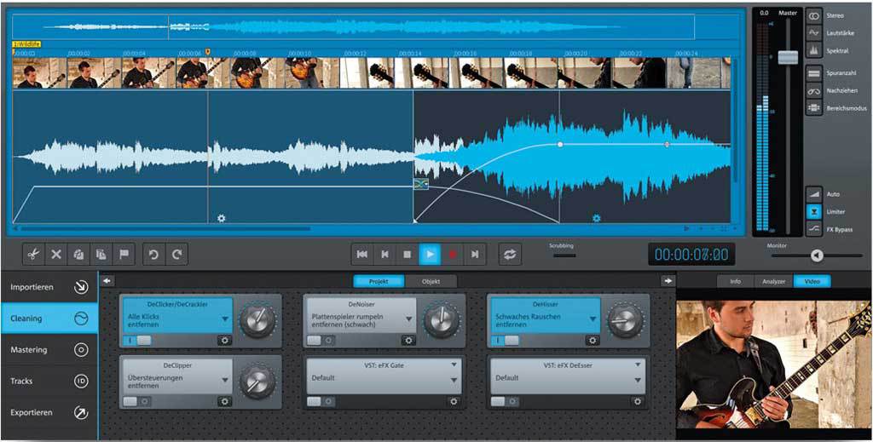Viewport: 873px width, 442px height.
Task: Open eFX Gate settings gear
Action: [454, 401]
